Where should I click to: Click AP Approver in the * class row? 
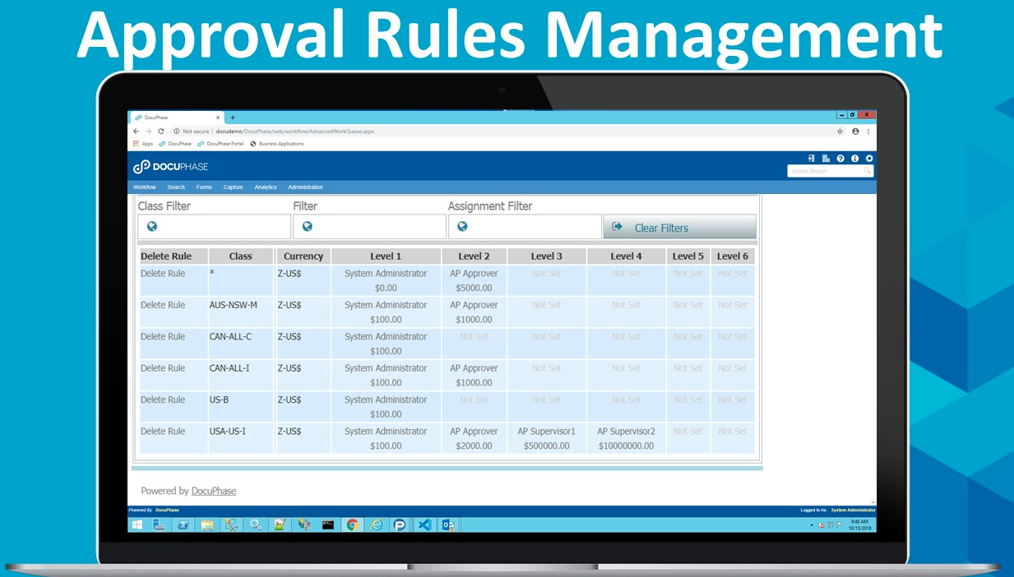tap(474, 274)
